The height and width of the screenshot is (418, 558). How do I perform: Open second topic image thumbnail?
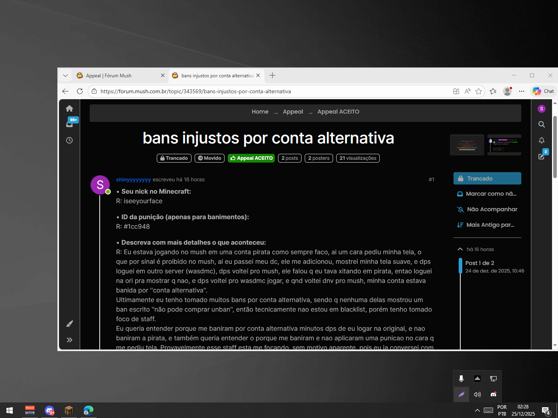(504, 145)
